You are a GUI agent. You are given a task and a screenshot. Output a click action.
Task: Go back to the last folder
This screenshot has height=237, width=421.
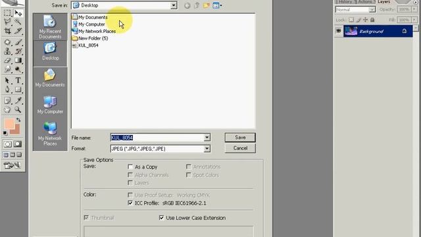pos(187,5)
